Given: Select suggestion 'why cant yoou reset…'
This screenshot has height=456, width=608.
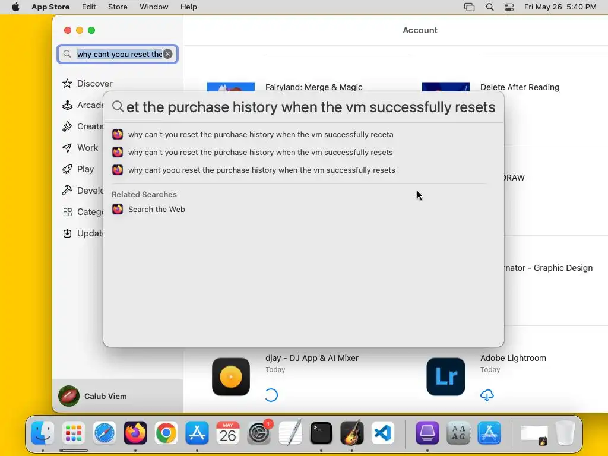Looking at the screenshot, I should [260, 170].
